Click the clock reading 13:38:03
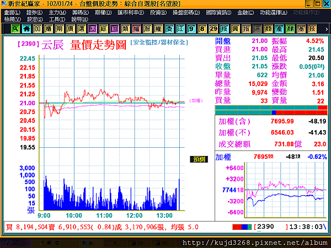The height and width of the screenshot is (248, 331). click(x=306, y=227)
